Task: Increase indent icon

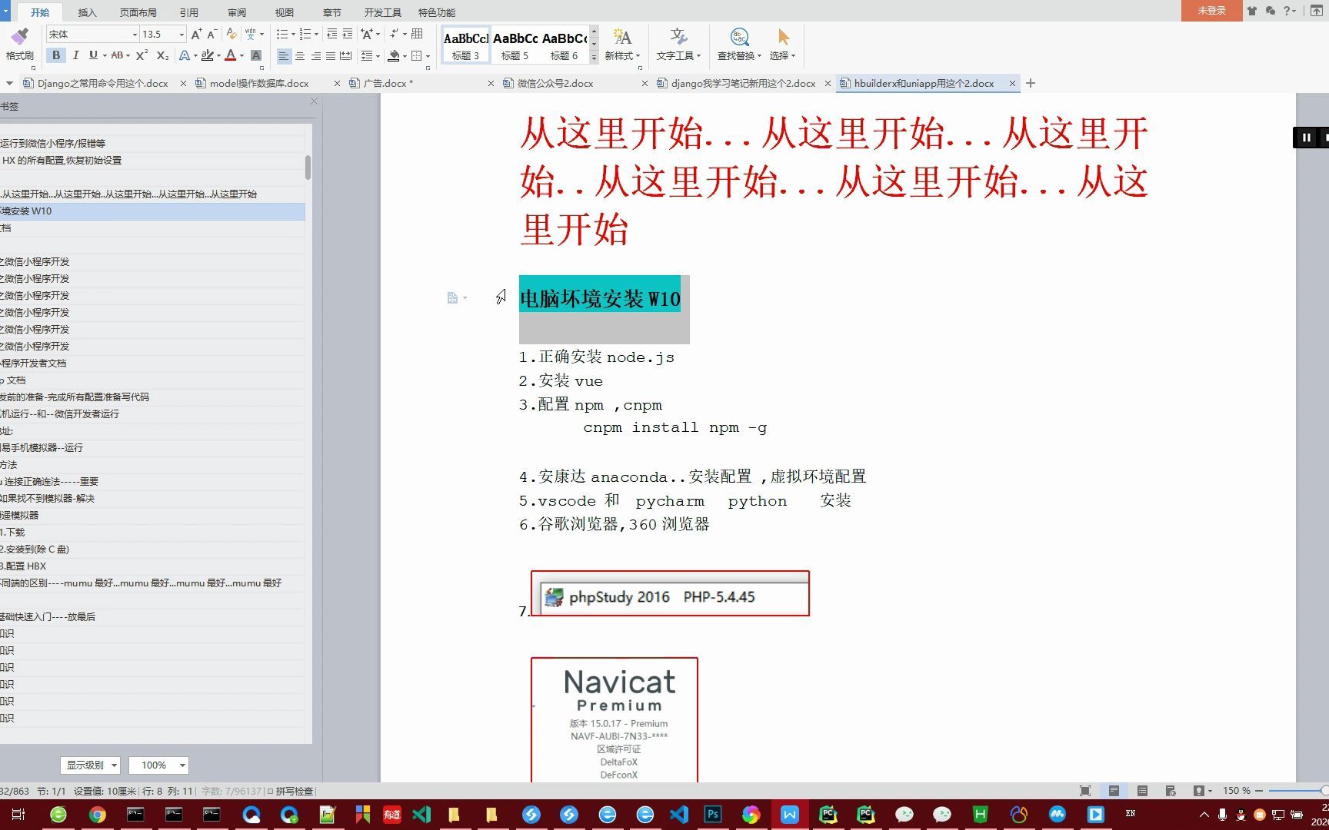Action: [x=348, y=34]
